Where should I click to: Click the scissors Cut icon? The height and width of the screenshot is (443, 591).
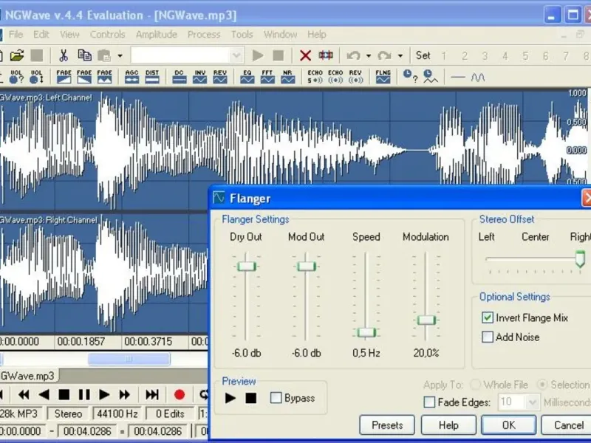[64, 55]
